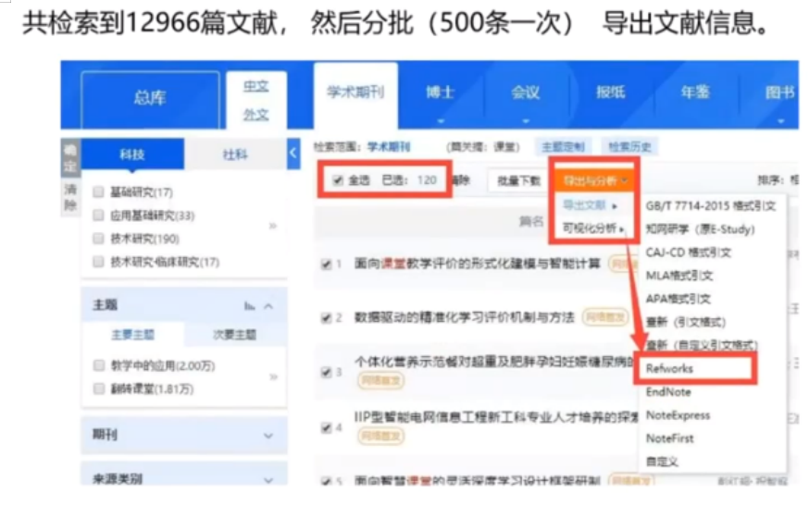809x505 pixels.
Task: Click the 学术期刊 search scope link
Action: [x=389, y=147]
